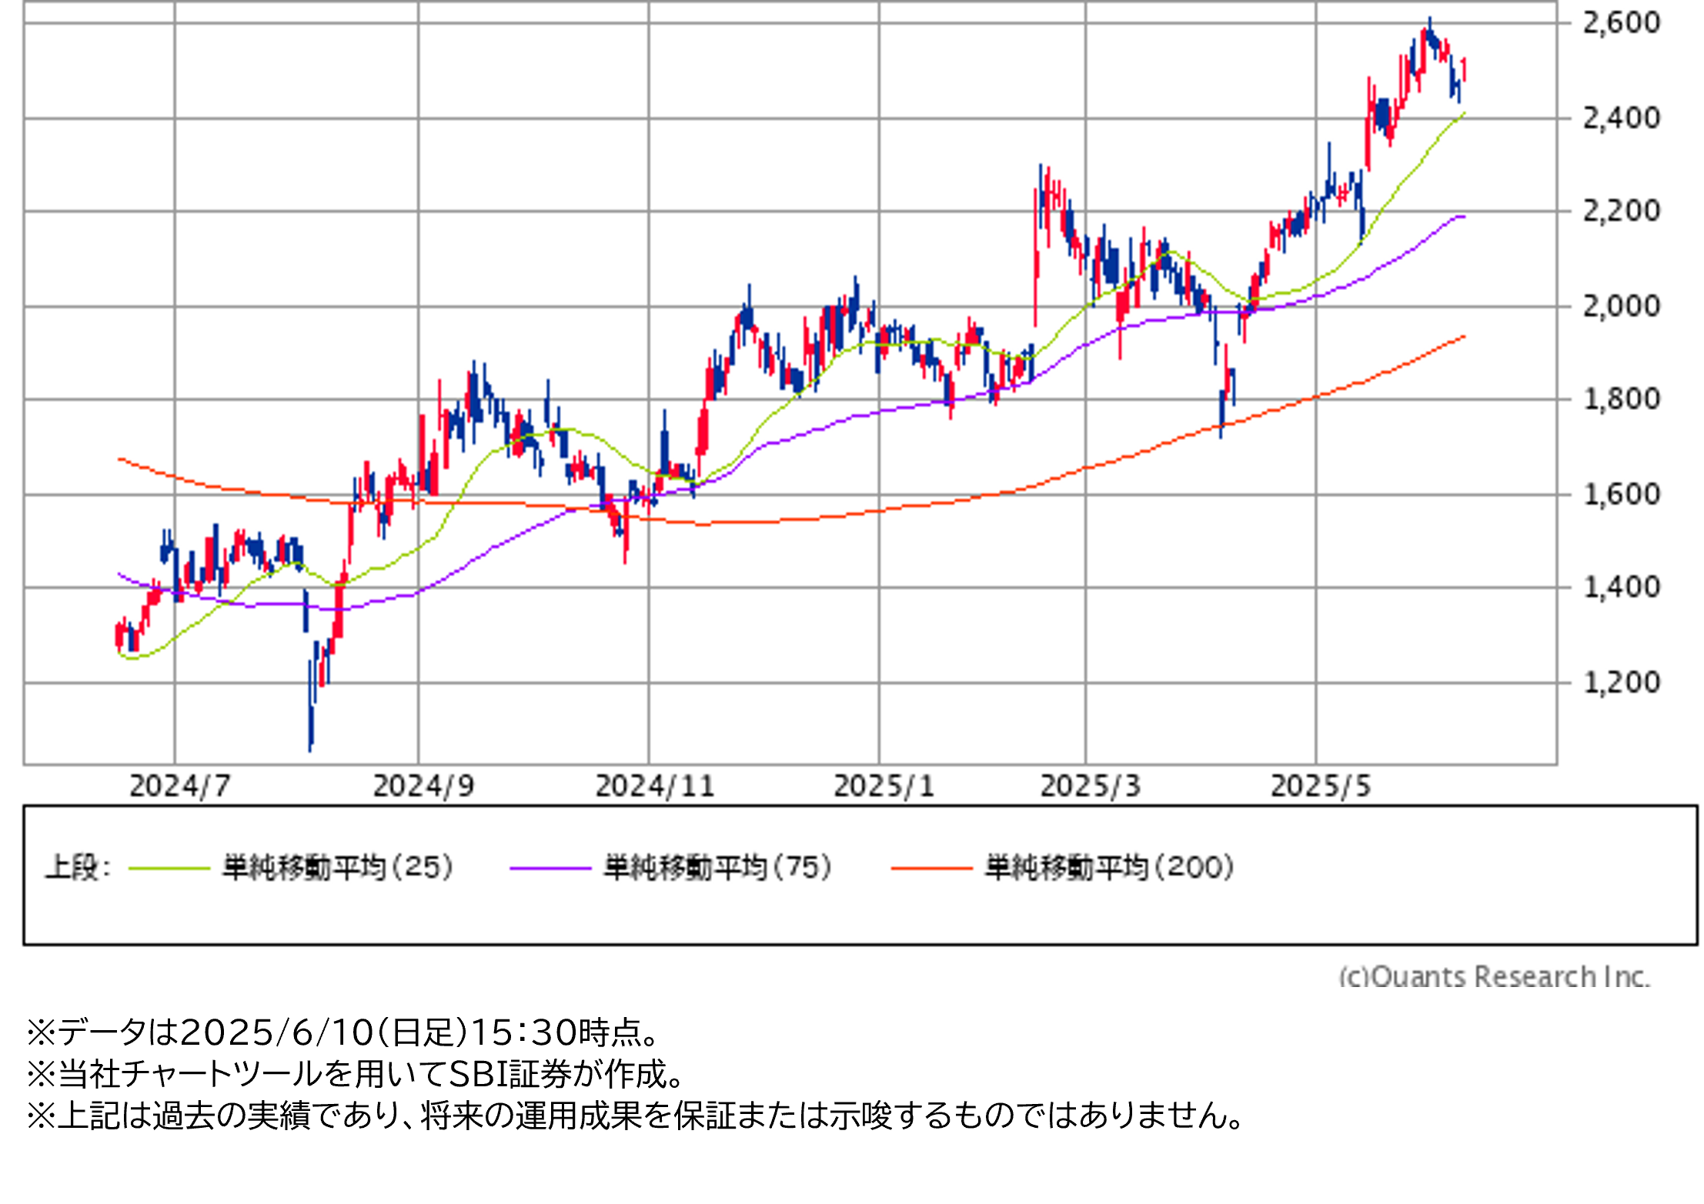1704x1204 pixels.
Task: Click the 2025/3 date label
Action: (x=1090, y=786)
